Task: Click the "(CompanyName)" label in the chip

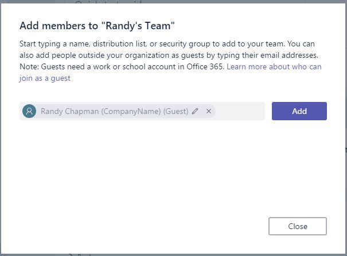Action: [131, 111]
